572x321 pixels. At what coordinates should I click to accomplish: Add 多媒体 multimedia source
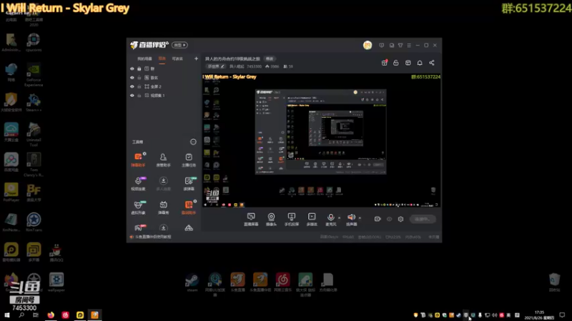(x=312, y=220)
